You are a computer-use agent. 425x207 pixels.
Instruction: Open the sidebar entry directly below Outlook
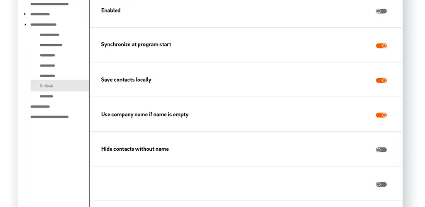(46, 96)
